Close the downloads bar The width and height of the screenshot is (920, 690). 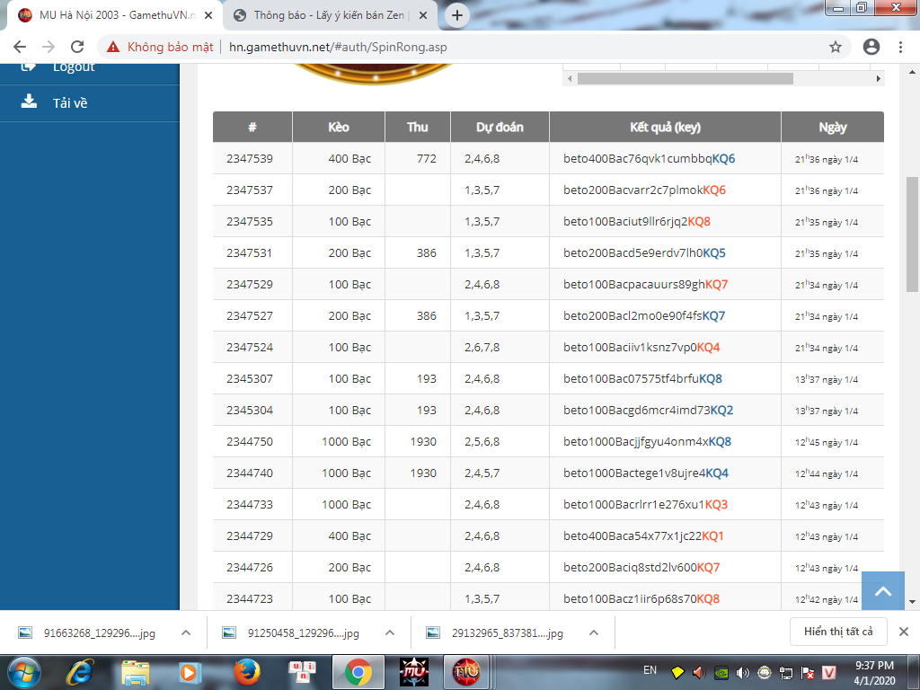pos(904,632)
